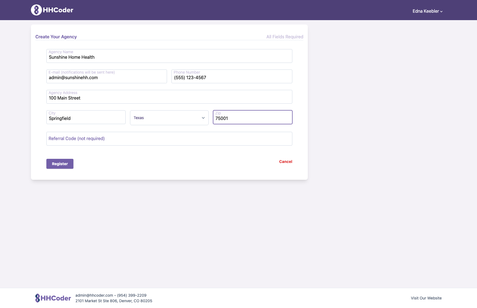477x308 pixels.
Task: Click the All Fields Required label
Action: pos(285,37)
